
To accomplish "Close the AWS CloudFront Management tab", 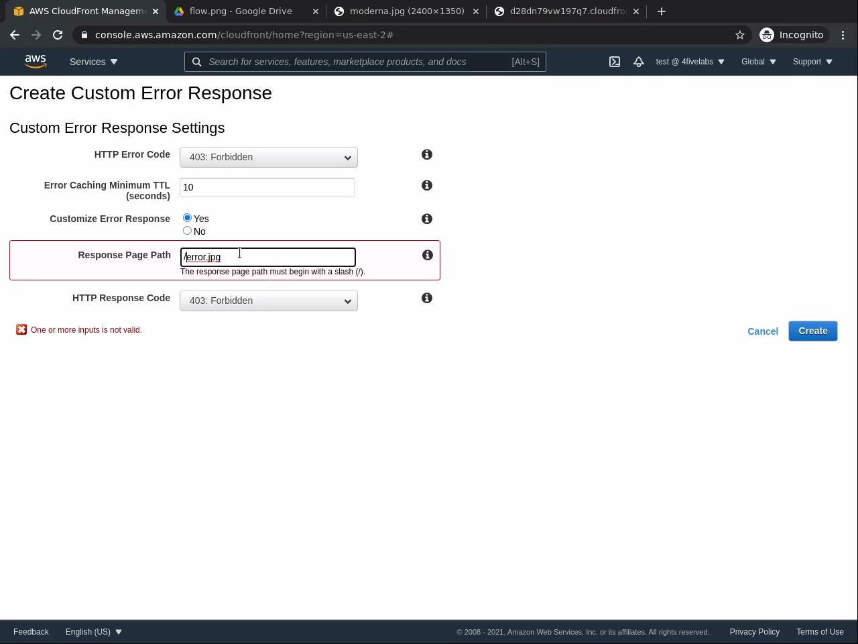I will point(156,11).
